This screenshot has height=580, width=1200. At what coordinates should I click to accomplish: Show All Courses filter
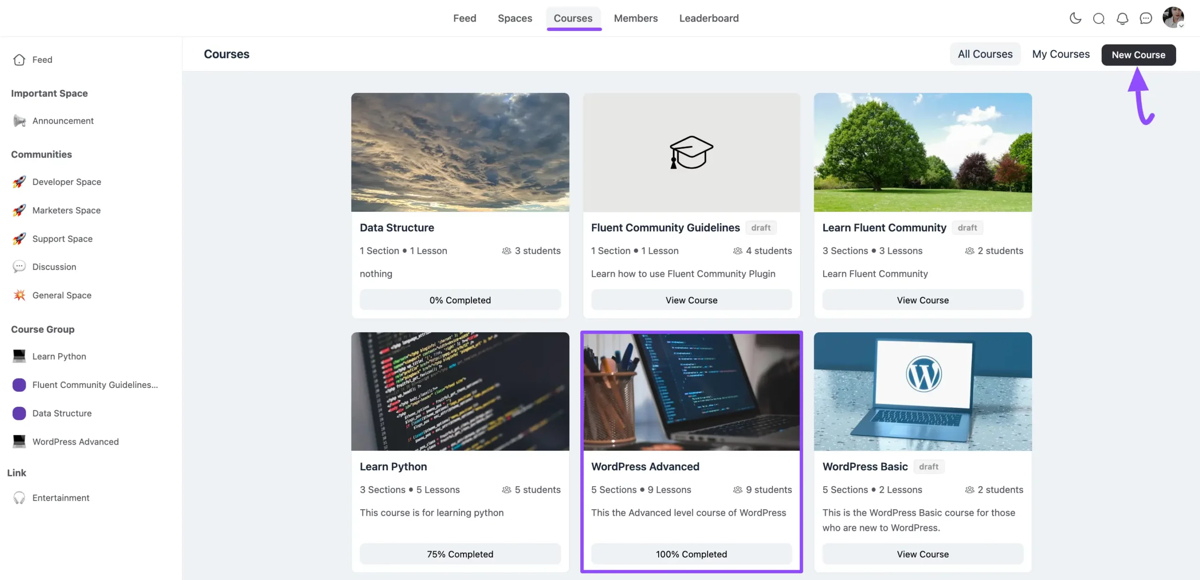[985, 54]
